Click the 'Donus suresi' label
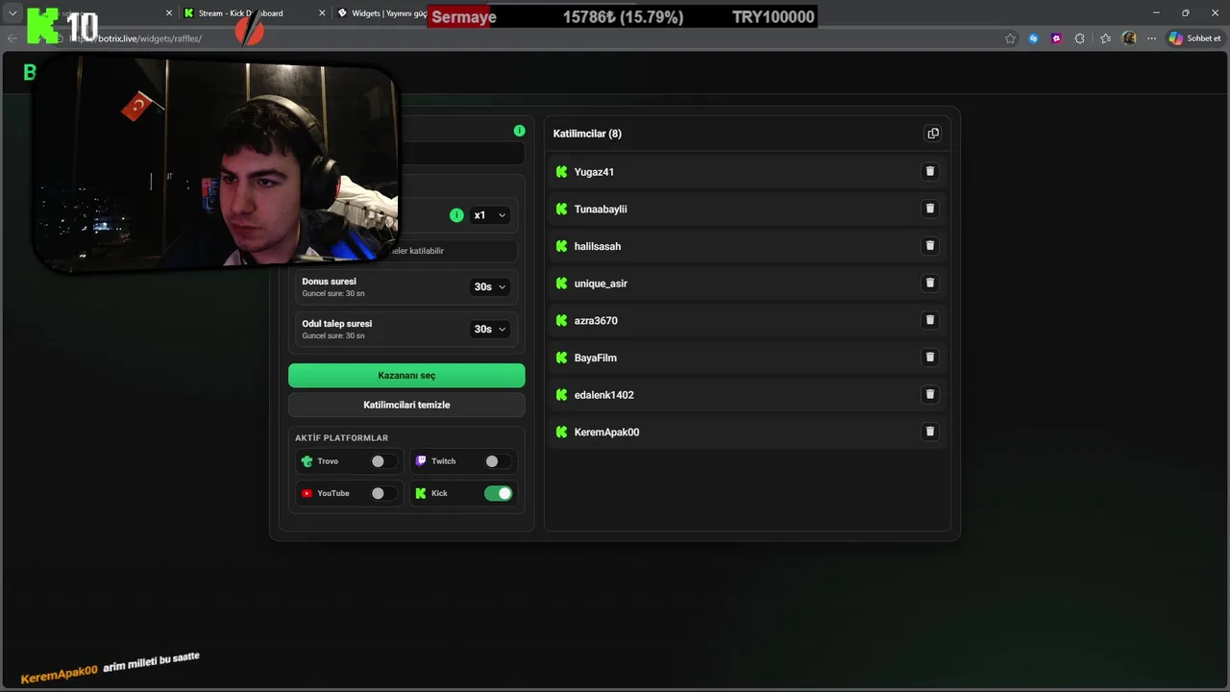Image resolution: width=1230 pixels, height=692 pixels. point(329,282)
